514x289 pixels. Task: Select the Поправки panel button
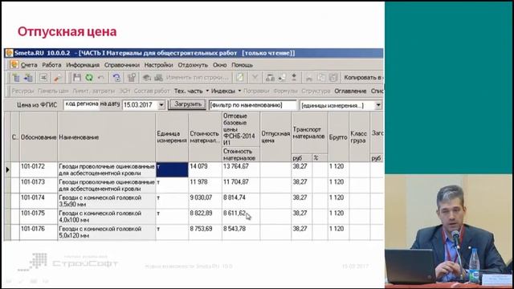click(x=256, y=91)
